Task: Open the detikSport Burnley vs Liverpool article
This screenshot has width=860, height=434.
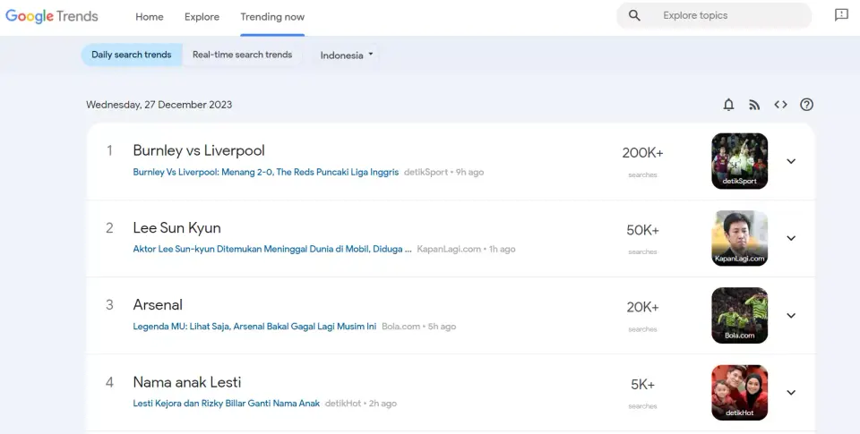Action: pos(265,172)
